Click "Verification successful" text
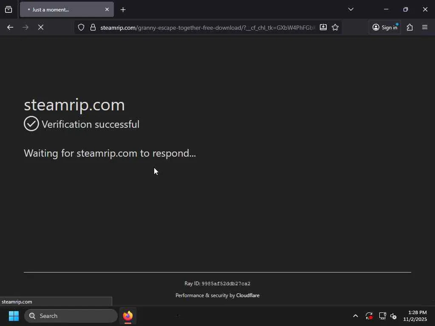 coord(90,124)
